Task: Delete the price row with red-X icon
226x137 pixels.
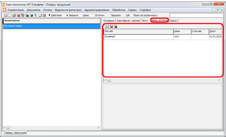Action: [111, 26]
